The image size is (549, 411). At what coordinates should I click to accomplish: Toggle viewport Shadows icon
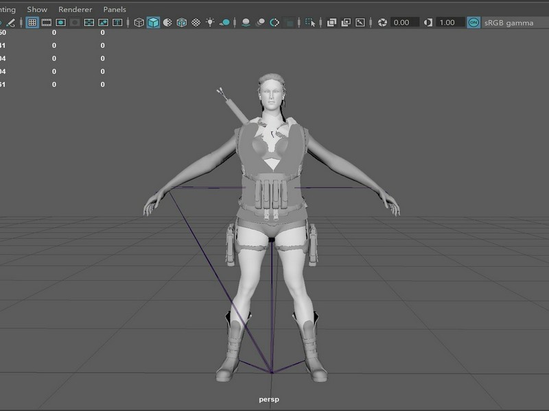[x=224, y=23]
